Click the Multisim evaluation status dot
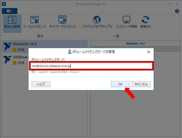The height and width of the screenshot is (138, 182). (14, 50)
